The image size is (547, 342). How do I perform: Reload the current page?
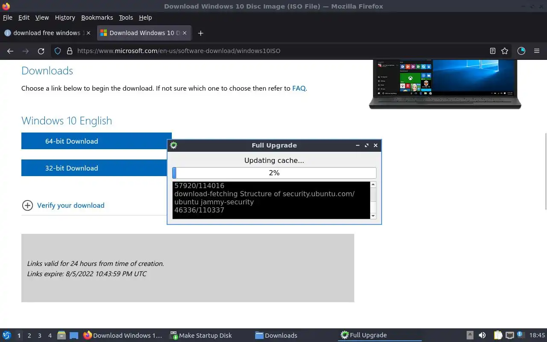coord(41,51)
